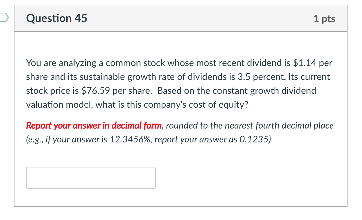This screenshot has width=362, height=220.
Task: Click the gray header strip of the question
Action: coord(181,18)
